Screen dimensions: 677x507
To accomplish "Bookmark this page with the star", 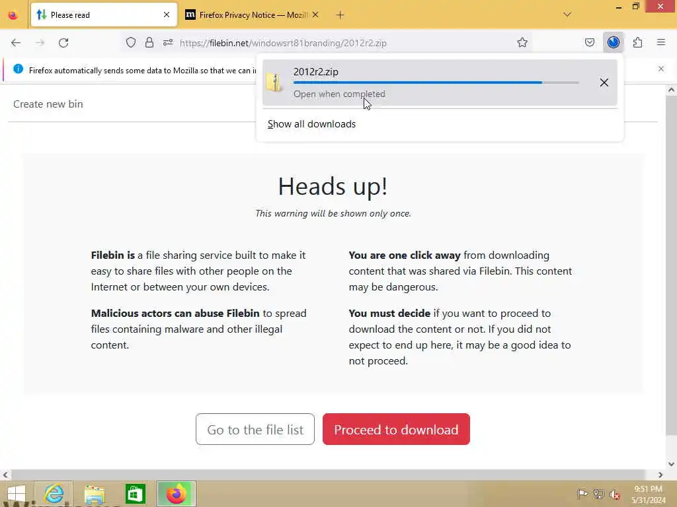I will point(522,43).
